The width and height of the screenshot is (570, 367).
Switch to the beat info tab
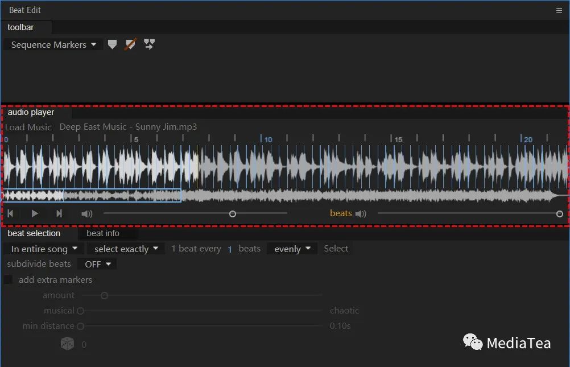coord(103,233)
